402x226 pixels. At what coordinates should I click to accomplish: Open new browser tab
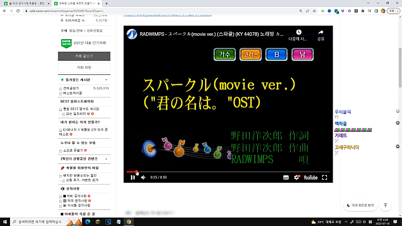[x=107, y=3]
